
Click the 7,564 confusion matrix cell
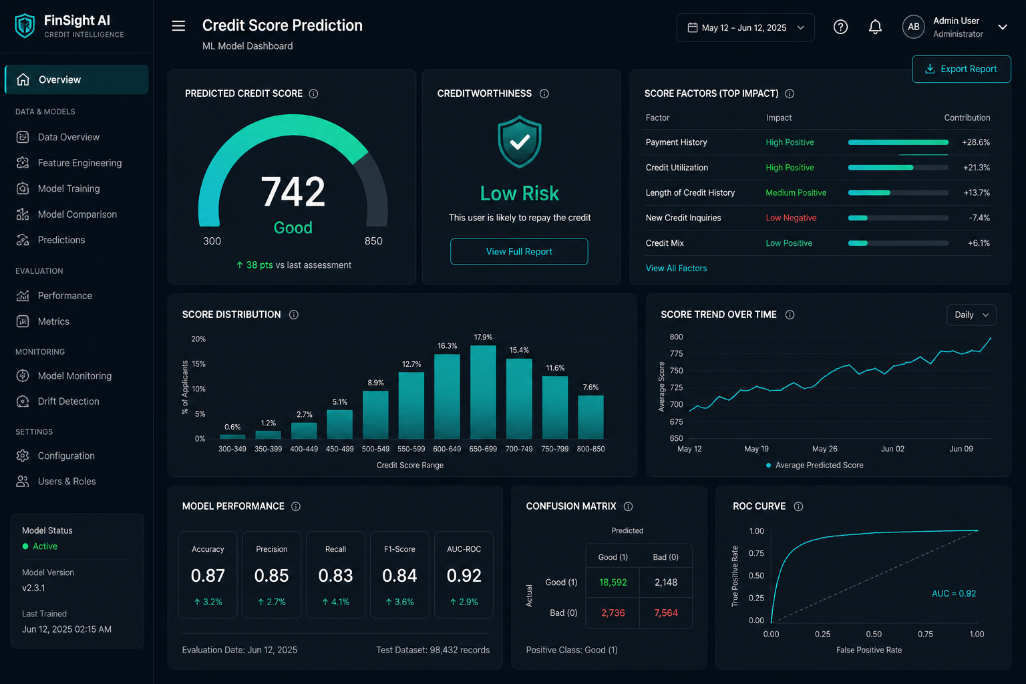666,613
